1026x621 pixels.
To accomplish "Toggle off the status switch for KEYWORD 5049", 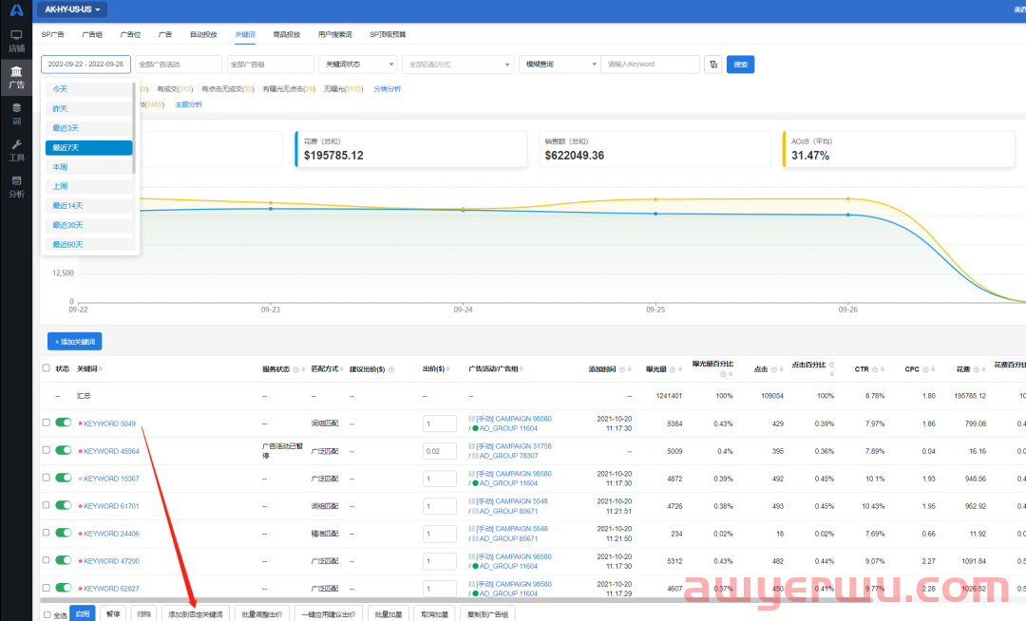I will click(64, 423).
